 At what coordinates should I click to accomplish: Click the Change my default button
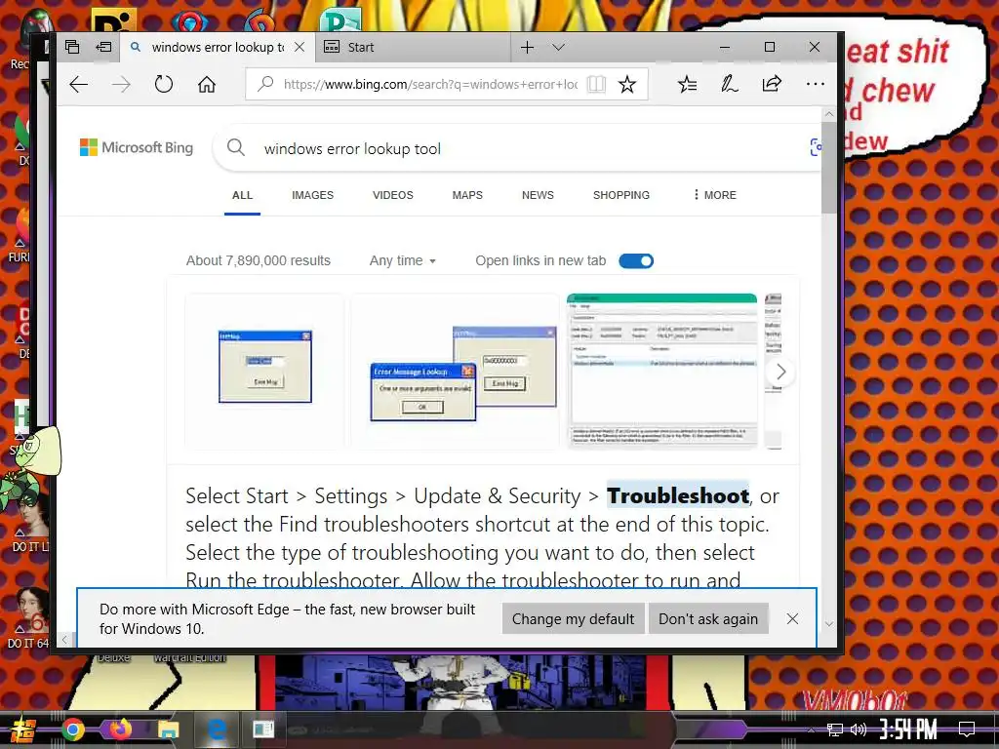[573, 619]
